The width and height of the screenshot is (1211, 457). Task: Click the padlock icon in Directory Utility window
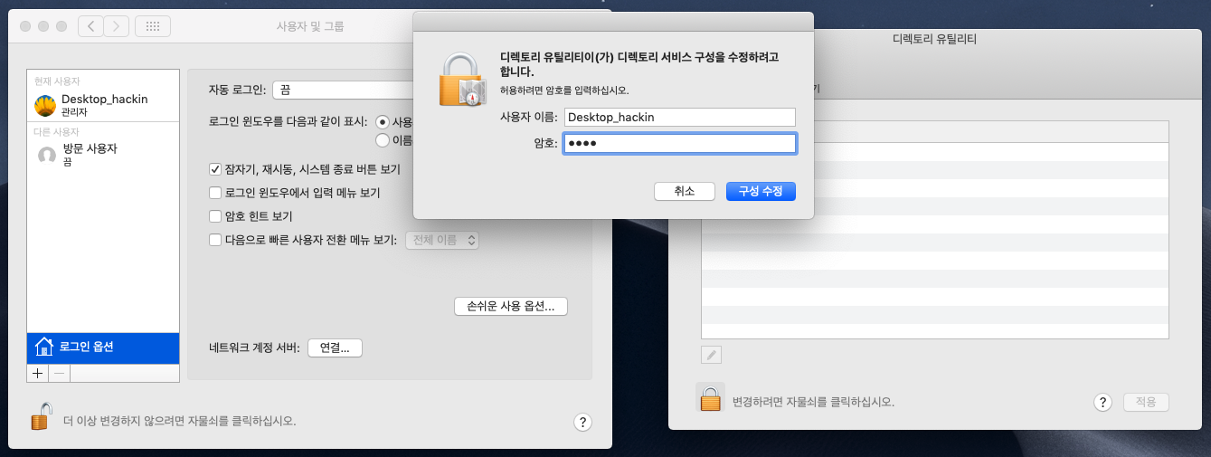coord(710,398)
